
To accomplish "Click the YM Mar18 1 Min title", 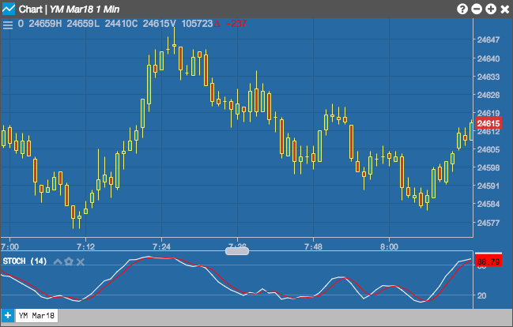I will (85, 9).
